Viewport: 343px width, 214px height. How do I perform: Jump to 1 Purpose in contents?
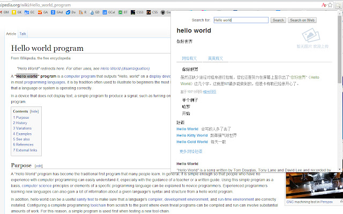21,118
